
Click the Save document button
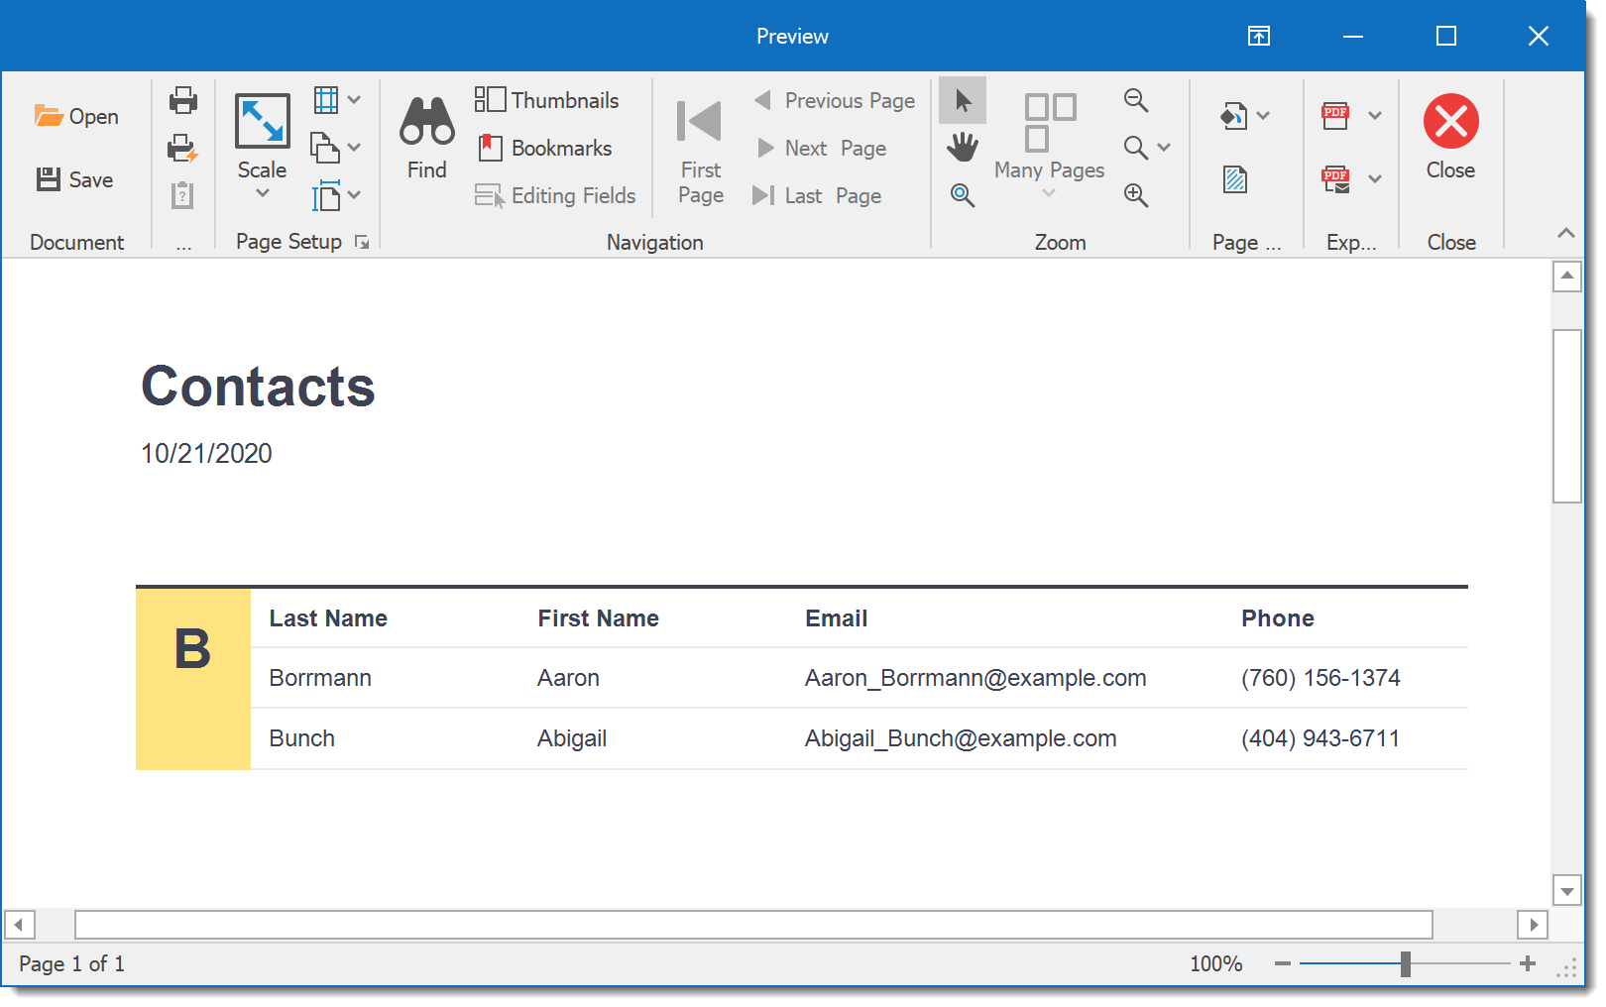tap(75, 179)
